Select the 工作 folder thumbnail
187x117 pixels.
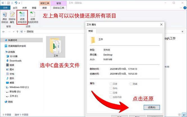(56, 47)
